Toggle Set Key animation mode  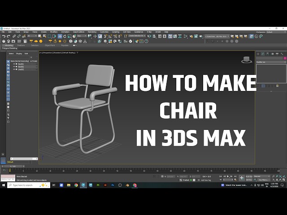[249, 180]
